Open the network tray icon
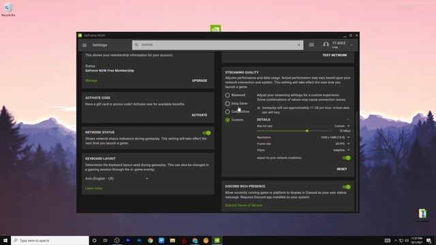 tap(401, 240)
